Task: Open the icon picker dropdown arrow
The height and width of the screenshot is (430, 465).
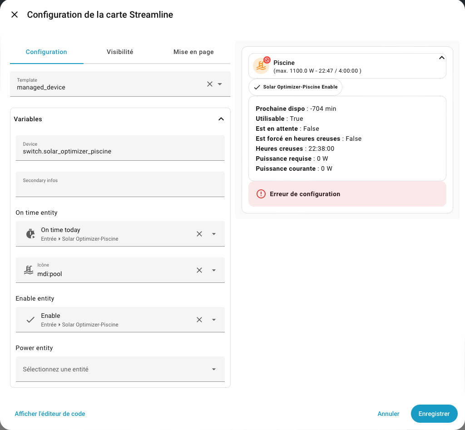Action: pos(214,270)
